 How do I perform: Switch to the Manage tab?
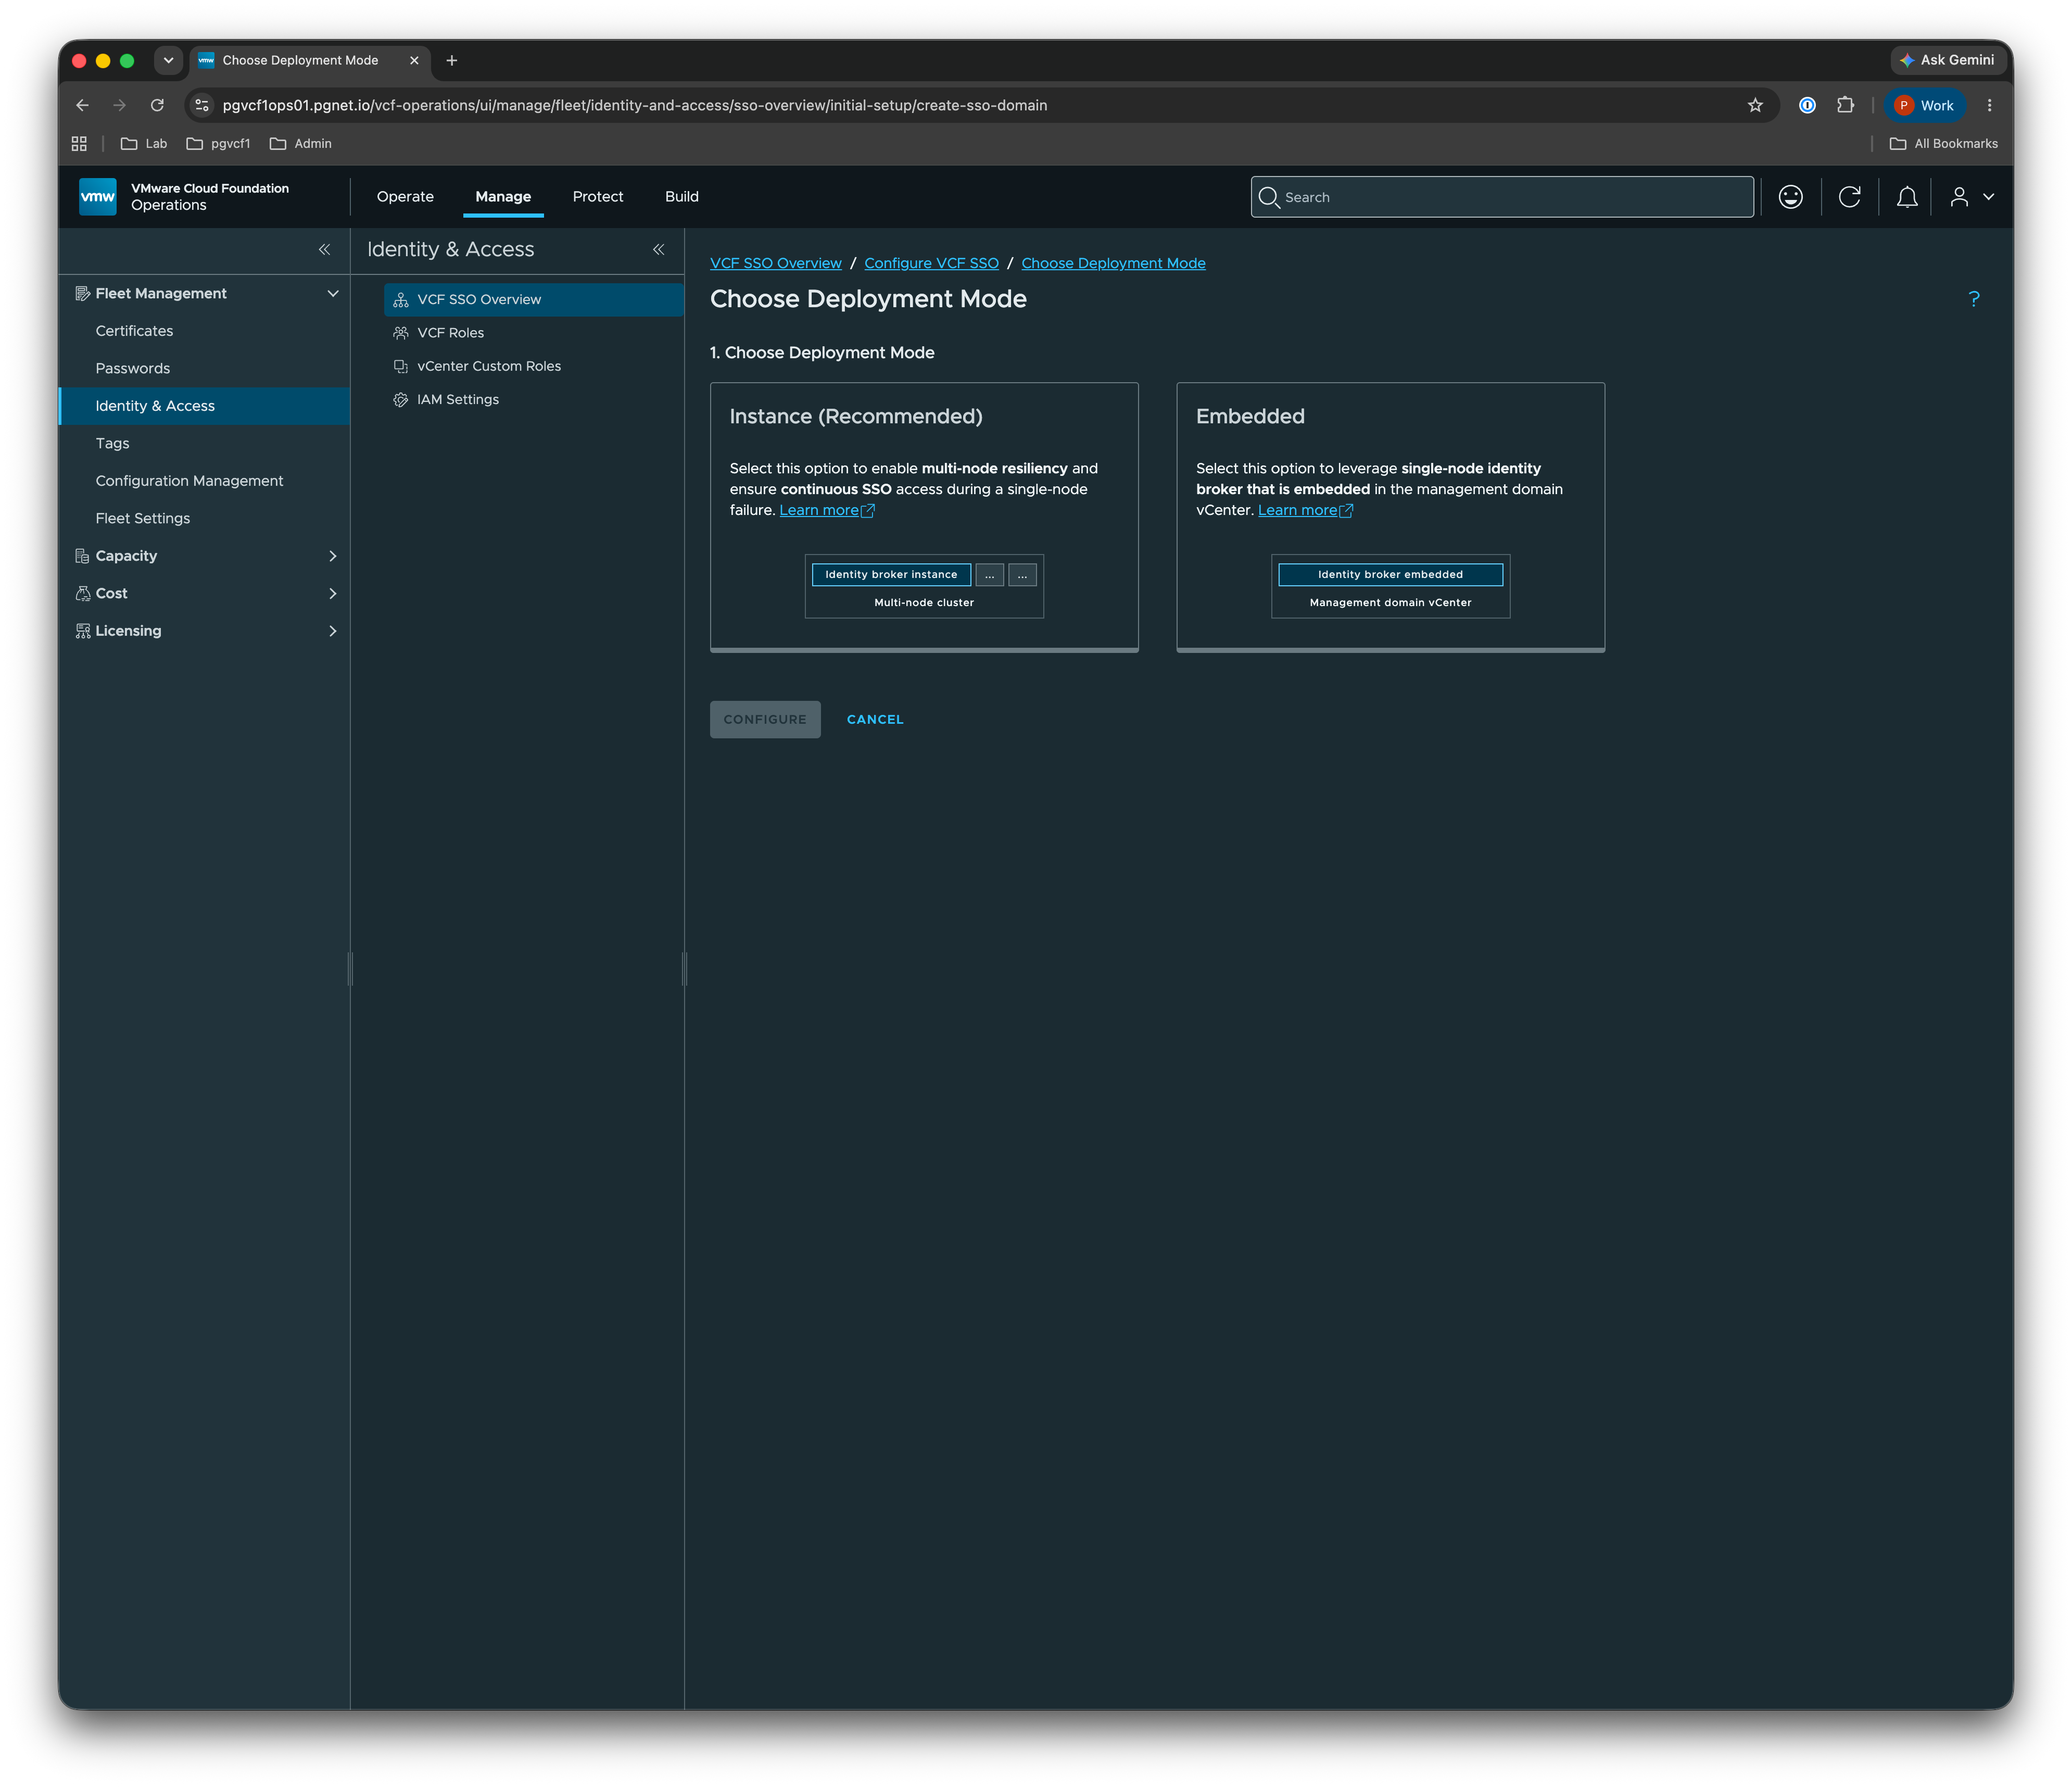pyautogui.click(x=503, y=197)
